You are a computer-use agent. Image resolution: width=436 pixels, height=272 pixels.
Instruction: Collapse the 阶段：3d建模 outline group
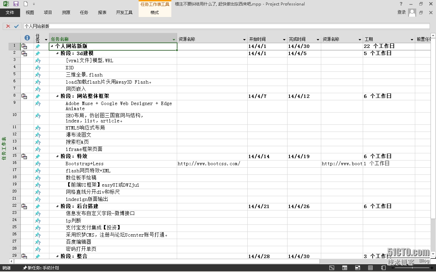(x=58, y=53)
